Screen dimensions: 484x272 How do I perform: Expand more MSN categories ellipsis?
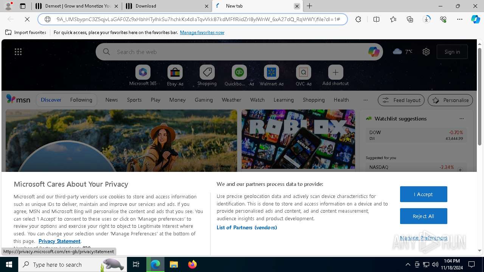365,100
